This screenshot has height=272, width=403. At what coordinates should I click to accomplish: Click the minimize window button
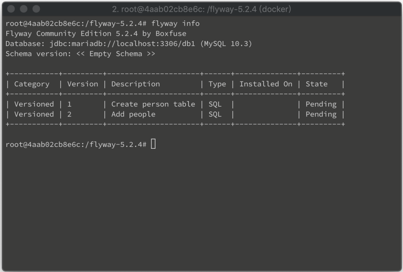tap(24, 9)
